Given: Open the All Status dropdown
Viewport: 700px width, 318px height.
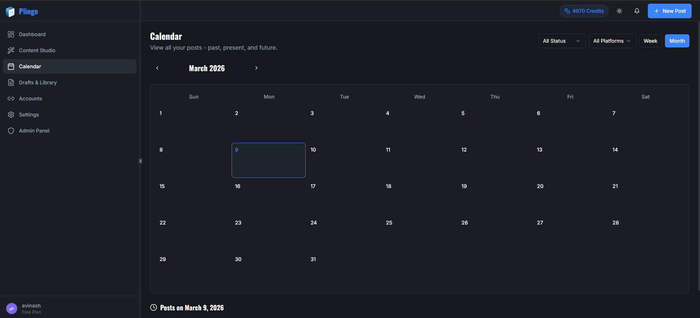Looking at the screenshot, I should pyautogui.click(x=562, y=41).
